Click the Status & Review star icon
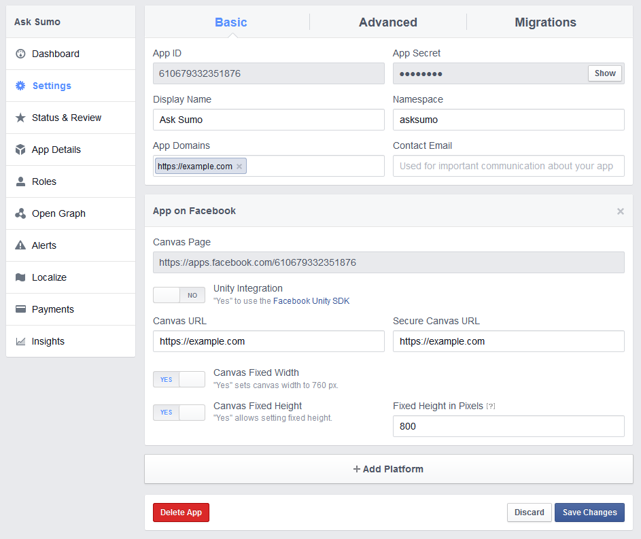The image size is (641, 539). tap(20, 118)
